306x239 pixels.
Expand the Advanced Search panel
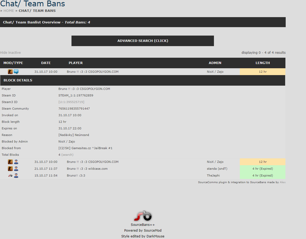coord(142,41)
